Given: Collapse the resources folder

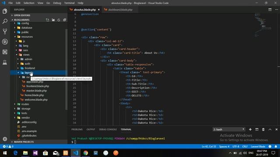Looking at the screenshot, I should click(27, 37).
